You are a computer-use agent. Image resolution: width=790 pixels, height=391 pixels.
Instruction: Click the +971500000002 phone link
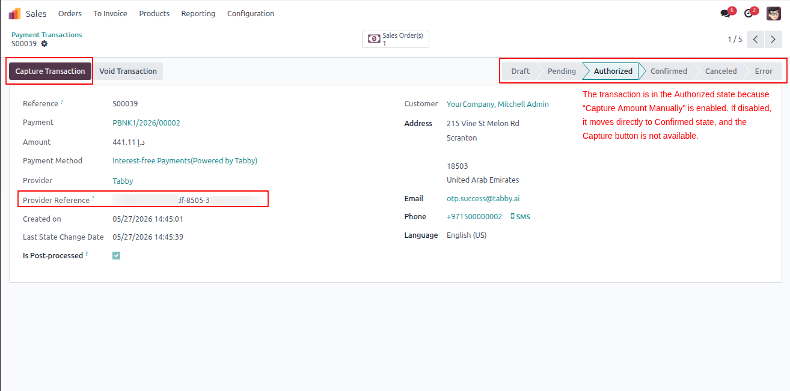point(474,216)
